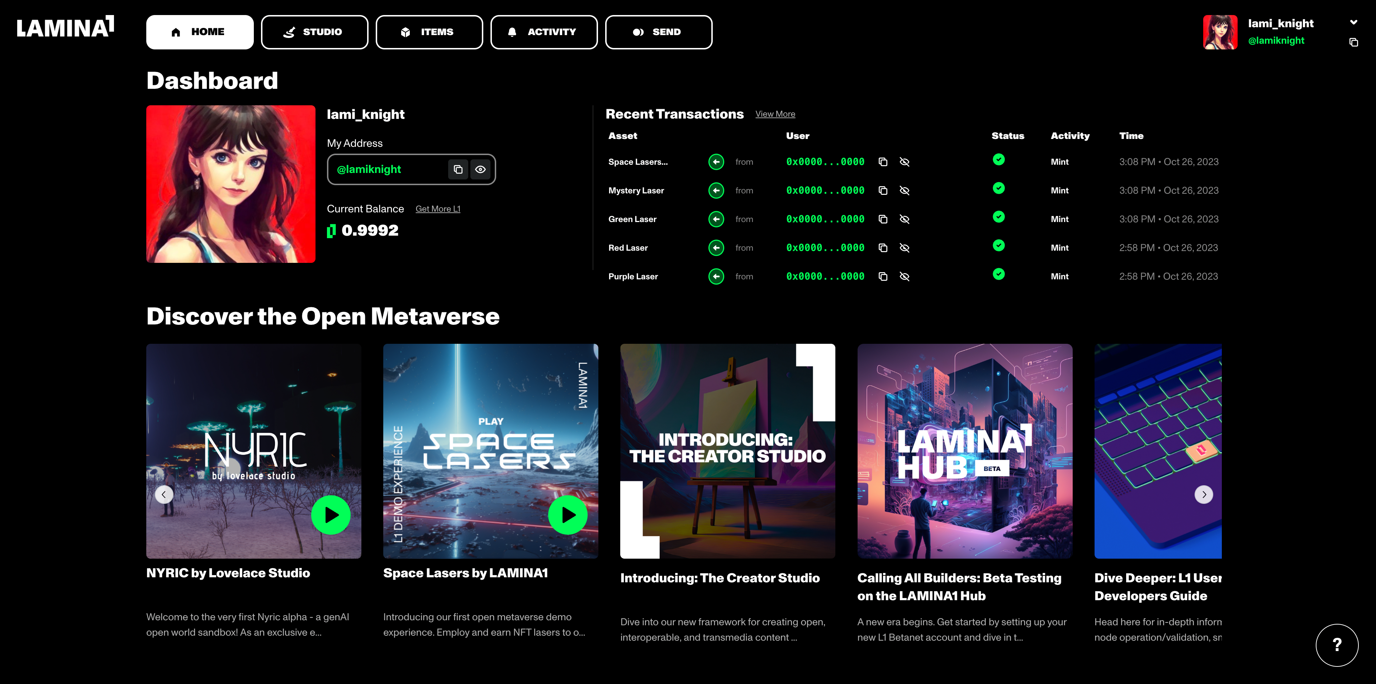Toggle address visibility in Mystery Laser row

[904, 191]
